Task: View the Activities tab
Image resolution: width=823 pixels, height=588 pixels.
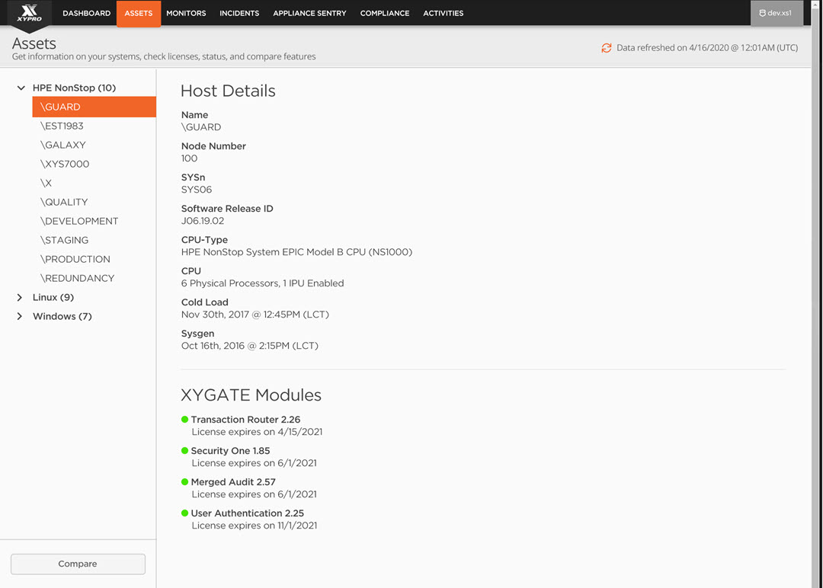Action: (x=444, y=13)
